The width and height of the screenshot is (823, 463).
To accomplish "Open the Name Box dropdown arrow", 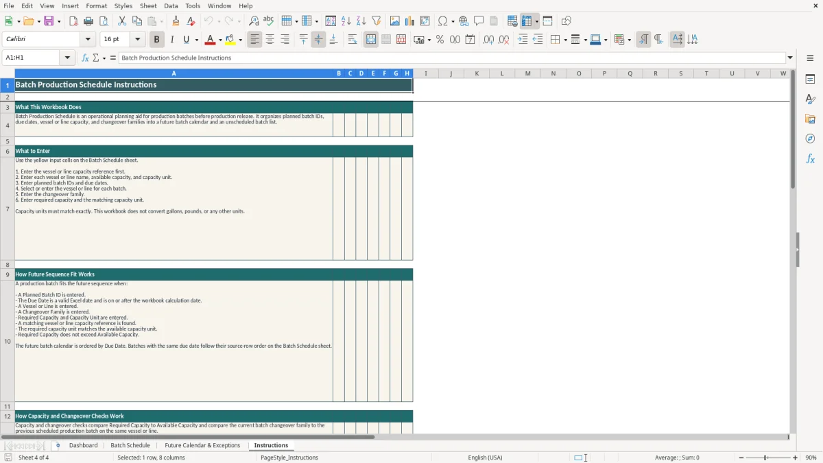I will click(x=68, y=58).
